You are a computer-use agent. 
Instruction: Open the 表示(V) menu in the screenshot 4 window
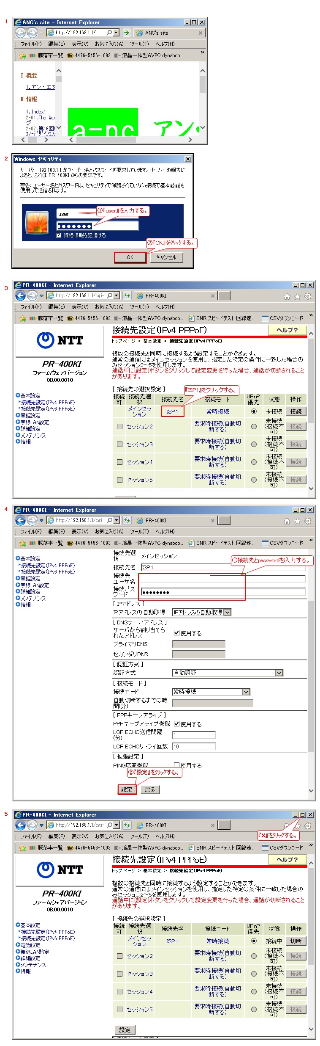[80, 532]
